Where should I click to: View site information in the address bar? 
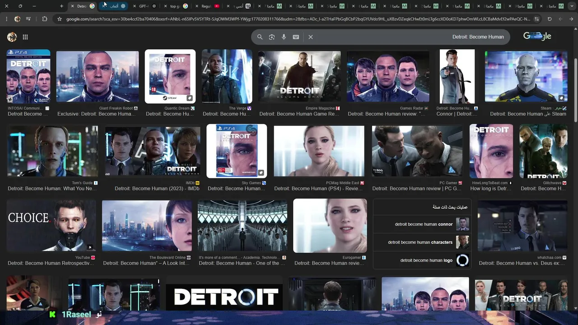click(x=536, y=19)
